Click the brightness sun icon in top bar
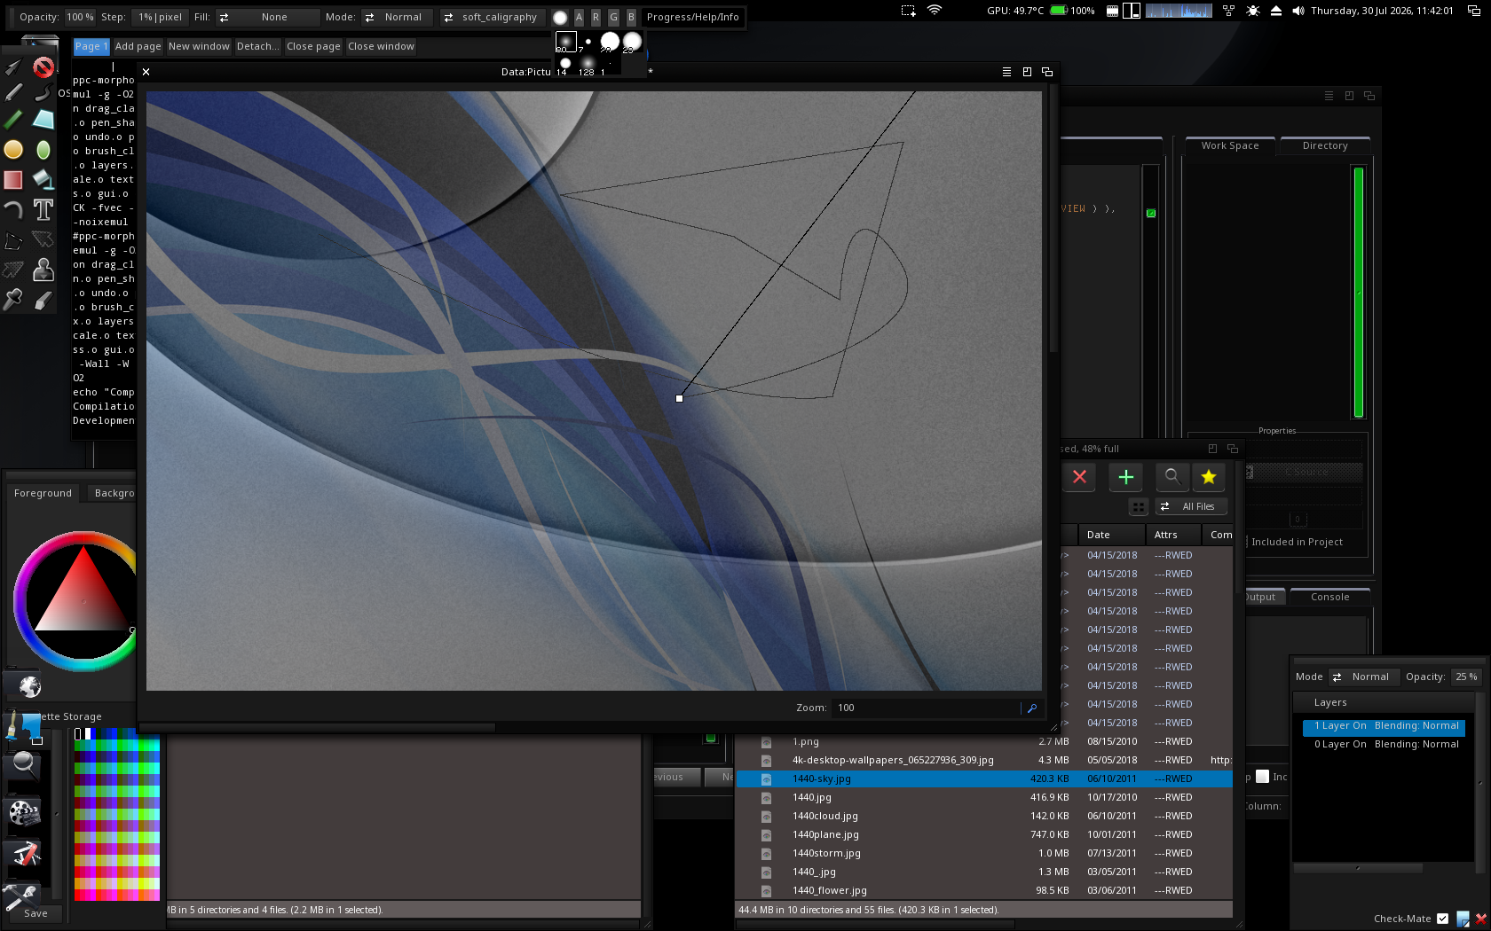The height and width of the screenshot is (931, 1491). coord(1252,11)
